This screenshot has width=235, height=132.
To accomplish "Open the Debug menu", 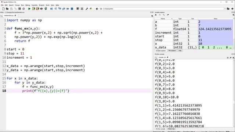I will point(28,5).
